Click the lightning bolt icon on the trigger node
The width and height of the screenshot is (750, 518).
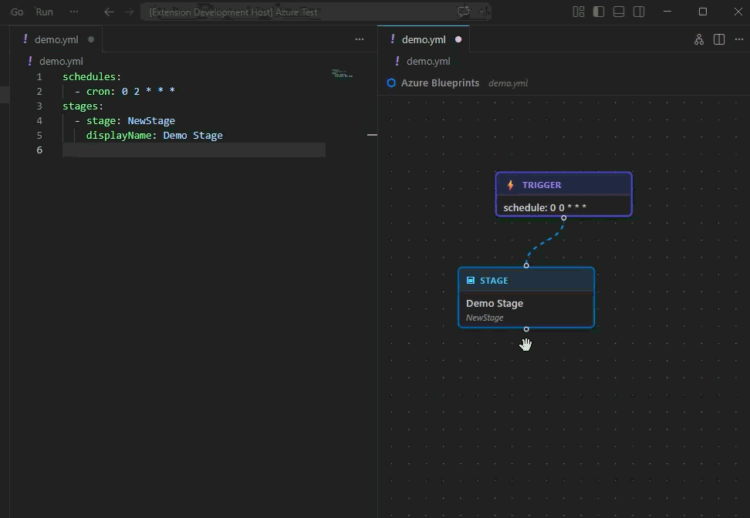[x=510, y=185]
